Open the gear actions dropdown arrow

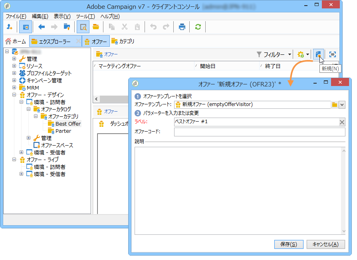point(307,54)
